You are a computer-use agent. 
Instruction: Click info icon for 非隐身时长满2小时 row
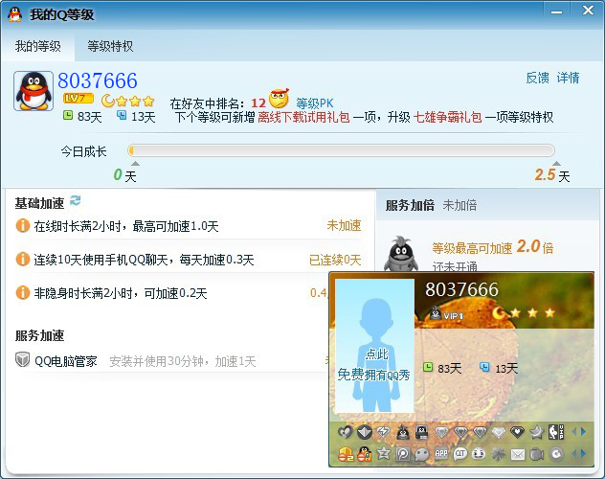pyautogui.click(x=23, y=292)
